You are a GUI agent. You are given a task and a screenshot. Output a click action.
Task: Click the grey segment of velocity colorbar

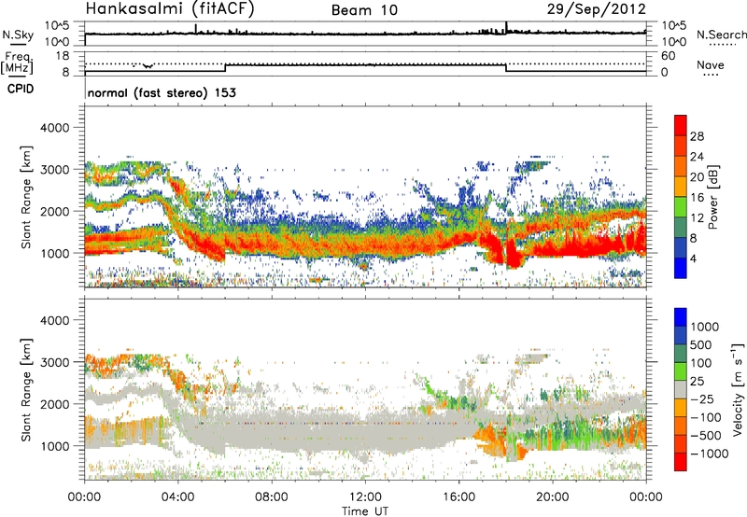pyautogui.click(x=681, y=390)
